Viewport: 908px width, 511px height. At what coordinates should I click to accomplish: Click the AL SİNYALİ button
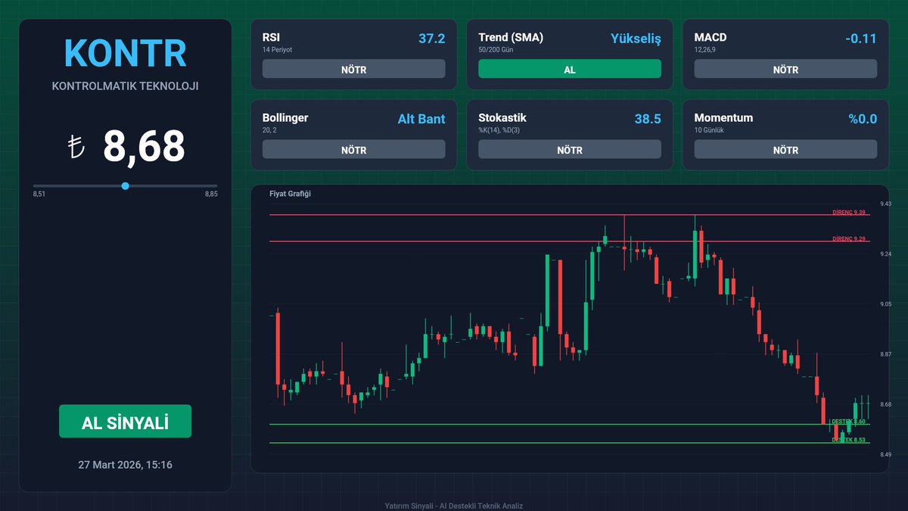125,421
